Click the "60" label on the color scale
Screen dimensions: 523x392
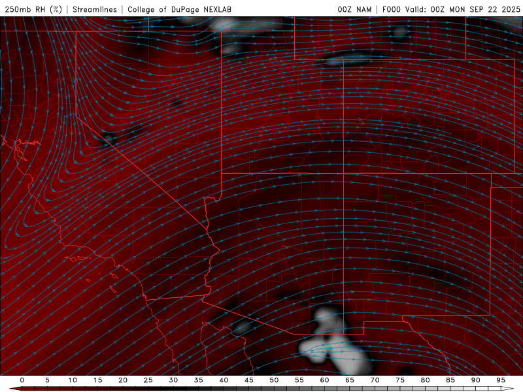pos(324,380)
